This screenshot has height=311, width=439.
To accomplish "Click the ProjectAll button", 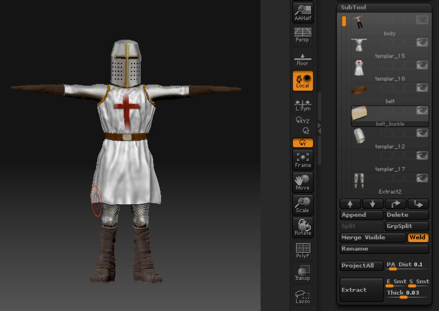I will click(362, 266).
